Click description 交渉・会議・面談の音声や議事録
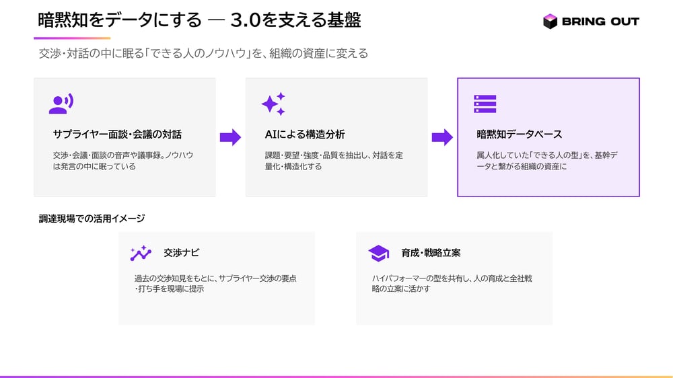Viewport: 673px width, 378px height. click(x=123, y=161)
